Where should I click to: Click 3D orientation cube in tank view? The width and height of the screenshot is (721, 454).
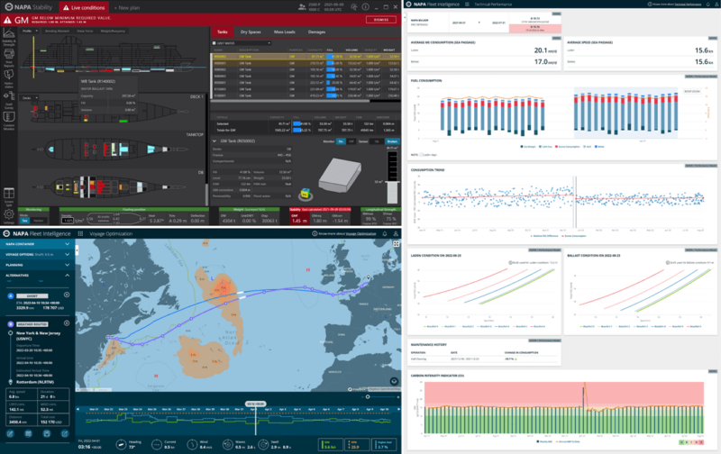[305, 194]
